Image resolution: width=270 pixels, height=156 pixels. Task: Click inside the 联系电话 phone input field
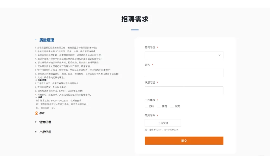click(184, 90)
